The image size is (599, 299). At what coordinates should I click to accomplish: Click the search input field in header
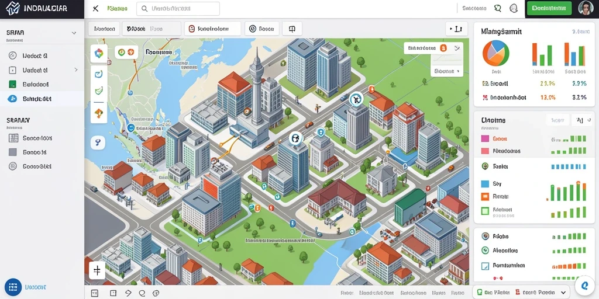coord(178,8)
